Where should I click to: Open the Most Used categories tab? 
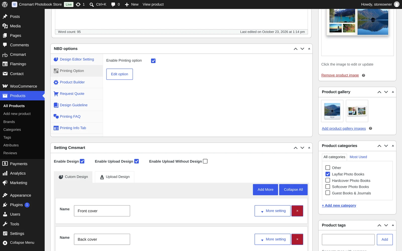(358, 157)
